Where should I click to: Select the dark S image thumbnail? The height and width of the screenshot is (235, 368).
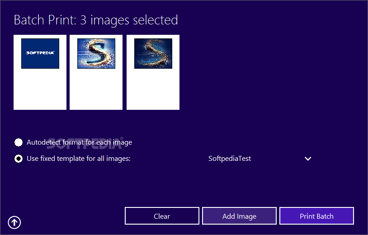(153, 72)
